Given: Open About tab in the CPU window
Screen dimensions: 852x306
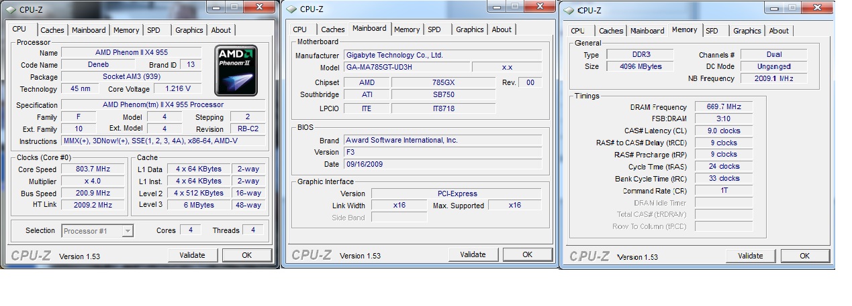Looking at the screenshot, I should click(221, 30).
